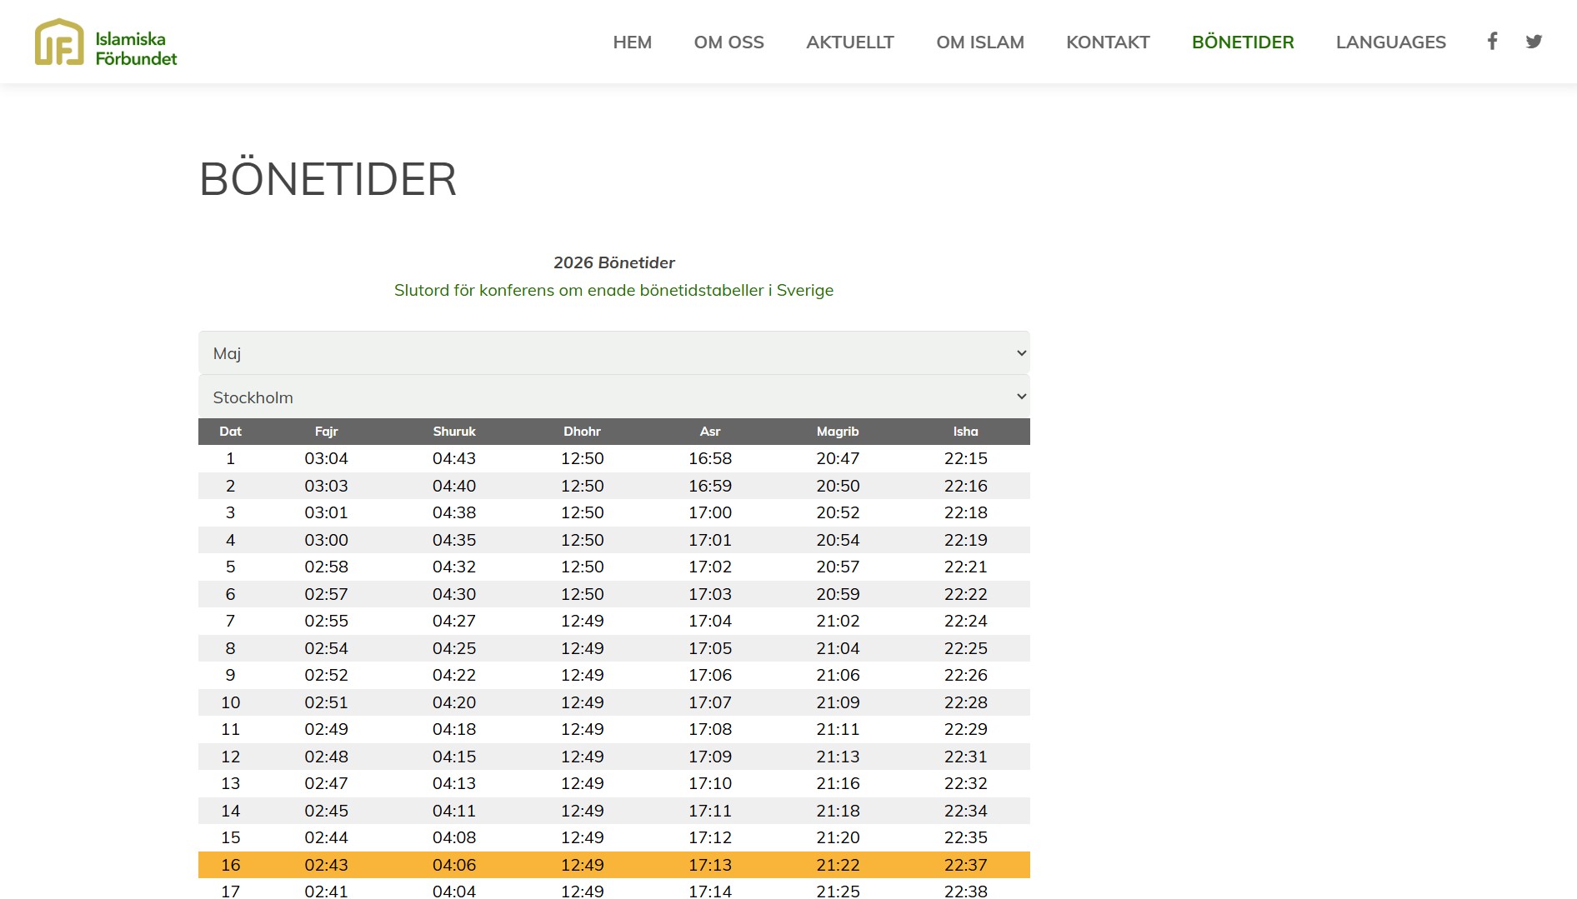Click the Magrib column header
The width and height of the screenshot is (1577, 899).
[x=838, y=432]
